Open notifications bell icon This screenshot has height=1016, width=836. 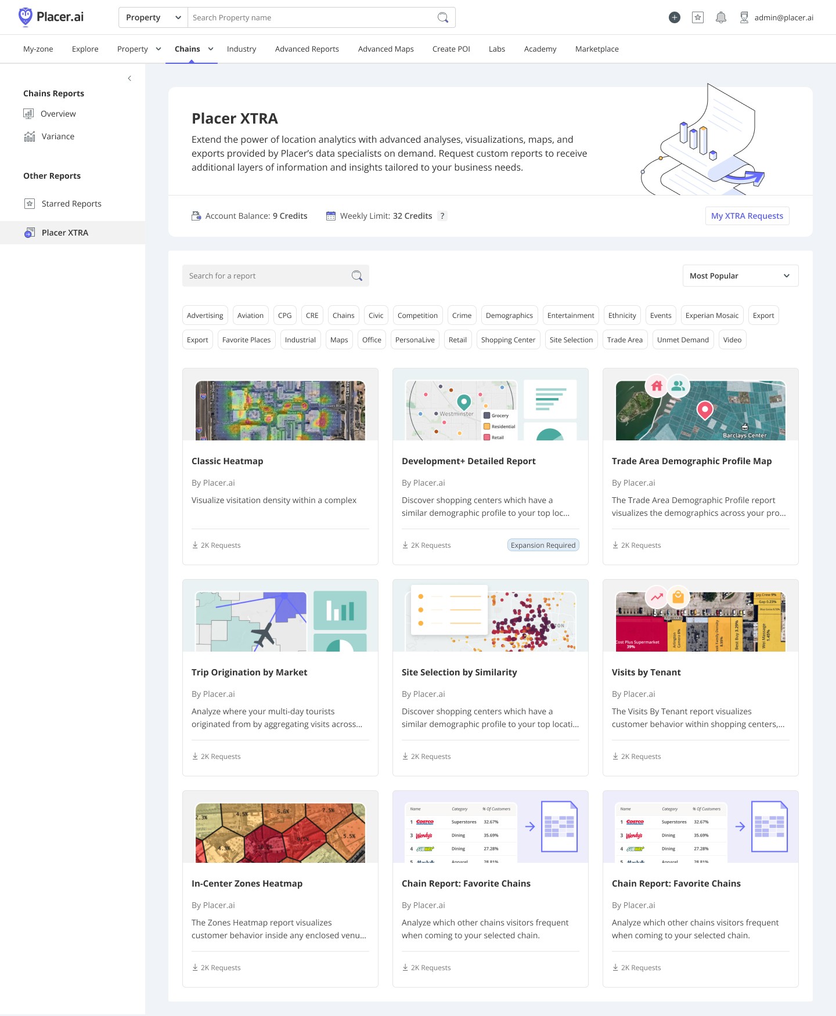pos(721,17)
